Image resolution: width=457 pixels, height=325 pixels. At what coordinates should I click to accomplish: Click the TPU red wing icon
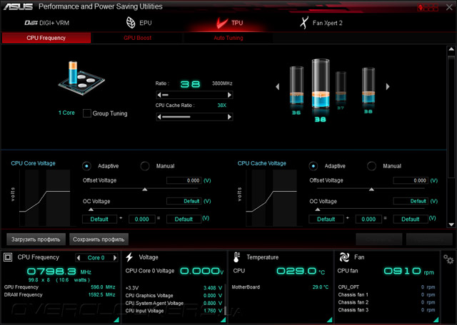[x=222, y=23]
